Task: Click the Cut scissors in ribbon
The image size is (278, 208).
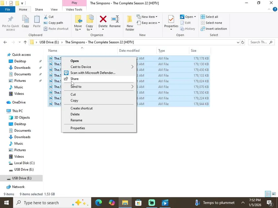Action: click(x=46, y=17)
